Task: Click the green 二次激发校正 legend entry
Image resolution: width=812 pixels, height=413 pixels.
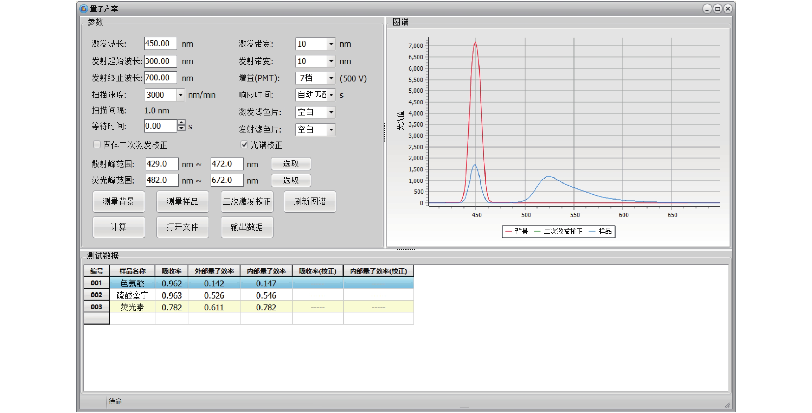Action: (x=559, y=232)
